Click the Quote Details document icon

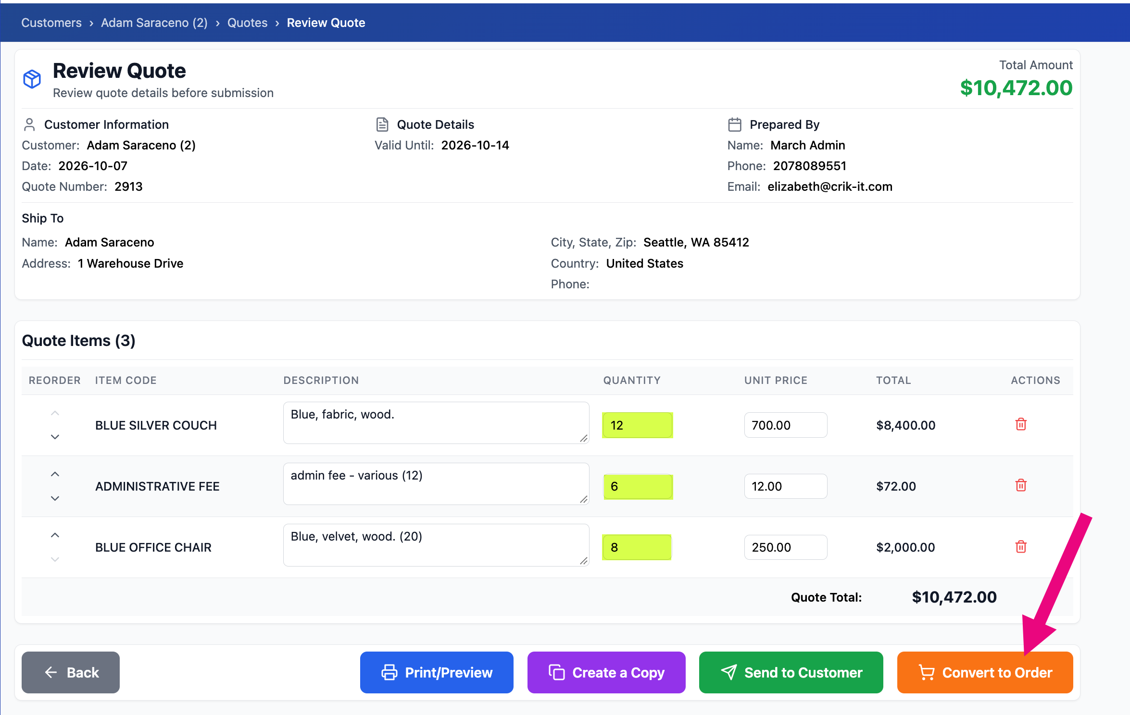(382, 125)
